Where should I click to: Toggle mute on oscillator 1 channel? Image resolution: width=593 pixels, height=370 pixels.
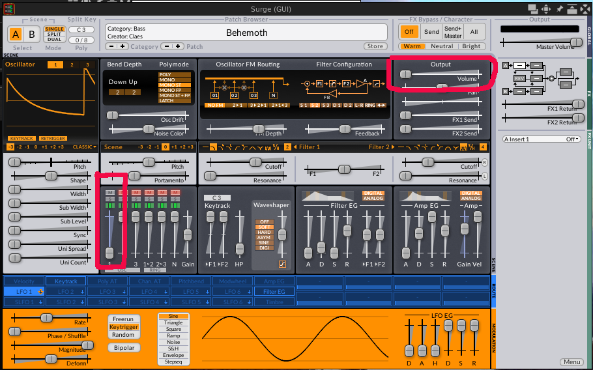coord(109,193)
